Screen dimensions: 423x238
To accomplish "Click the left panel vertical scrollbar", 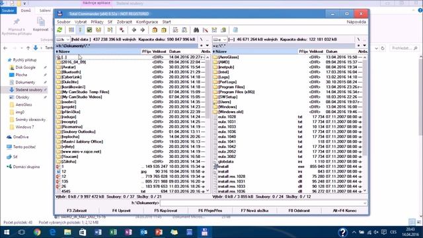I will click(x=208, y=124).
